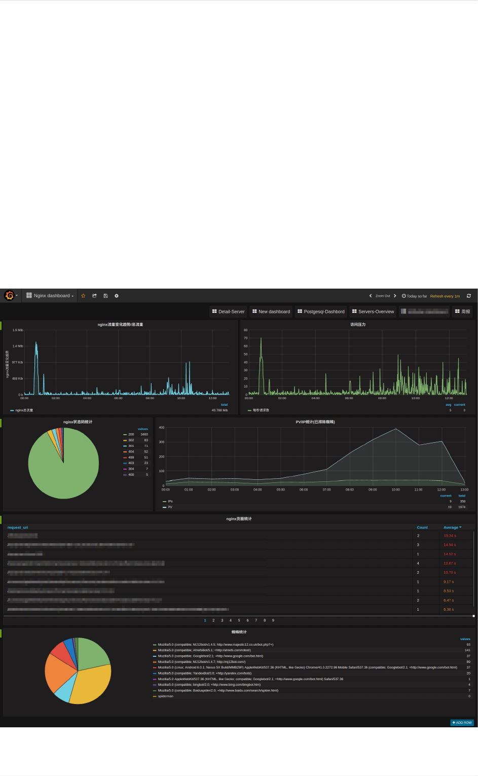This screenshot has width=478, height=776.
Task: Toggle the IPs series in PV/IP legend
Action: click(x=170, y=501)
